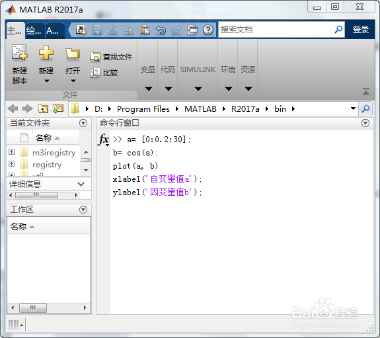Collapse the toolstrip with the up-arrow icon

click(366, 91)
